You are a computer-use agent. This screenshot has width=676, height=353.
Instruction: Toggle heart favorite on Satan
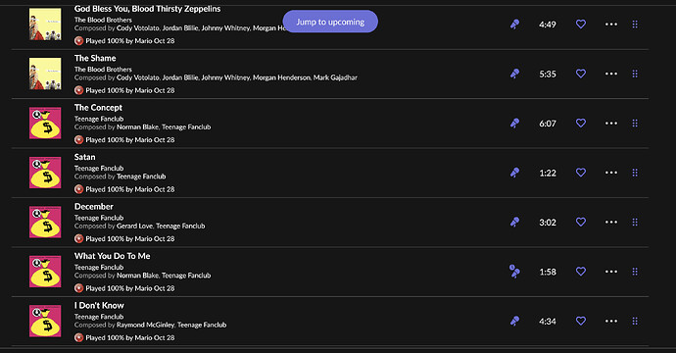click(581, 173)
